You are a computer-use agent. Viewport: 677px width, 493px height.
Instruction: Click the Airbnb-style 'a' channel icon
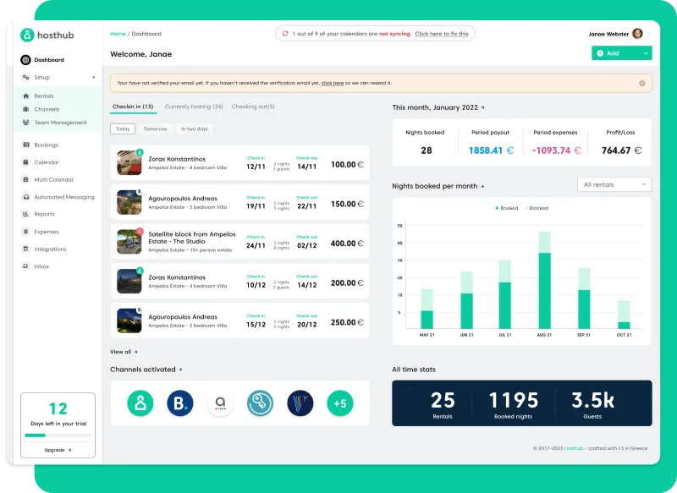[220, 403]
